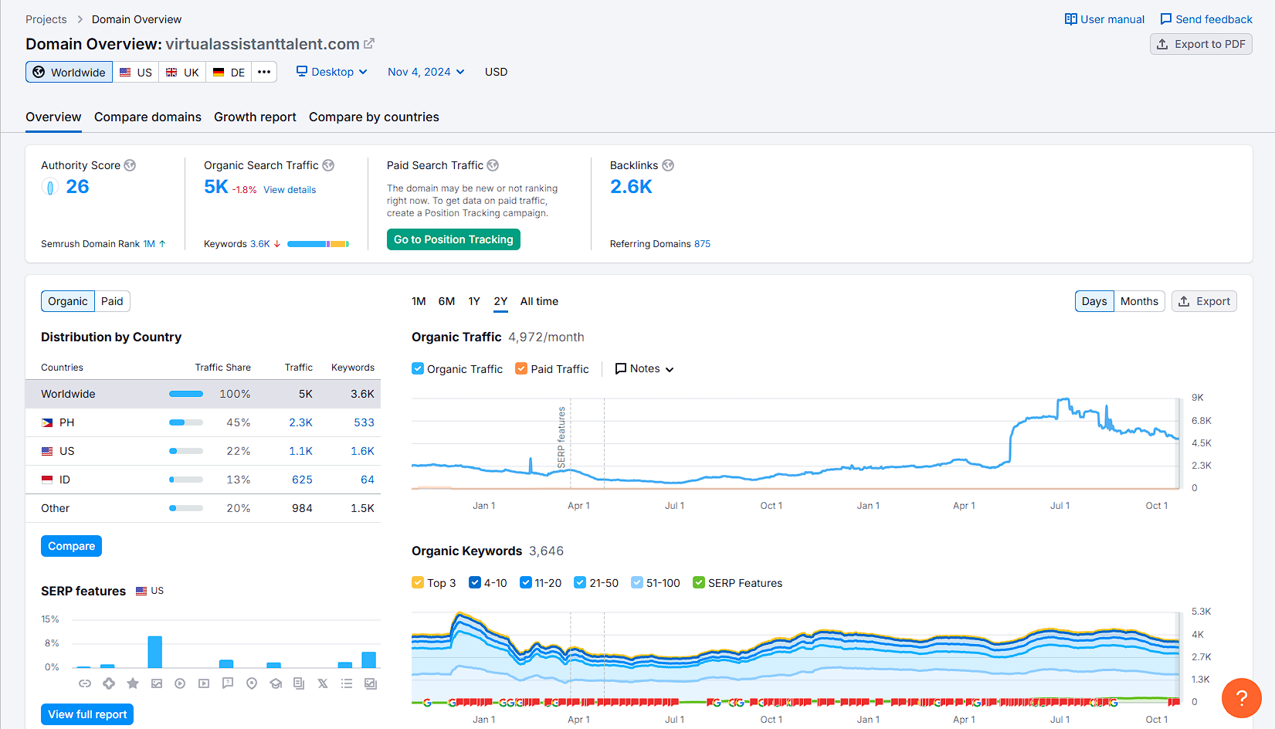The width and height of the screenshot is (1275, 729).
Task: Click the chart Export button
Action: [x=1204, y=301]
